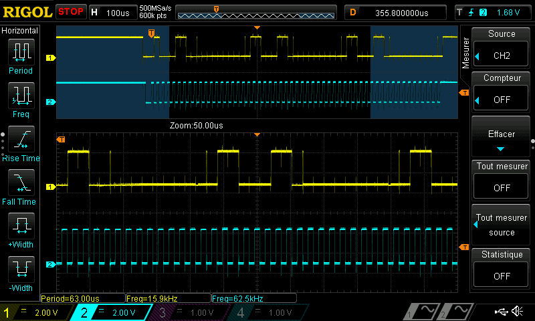
Task: Click the channel 2 marker in zoom window
Action: [x=51, y=264]
